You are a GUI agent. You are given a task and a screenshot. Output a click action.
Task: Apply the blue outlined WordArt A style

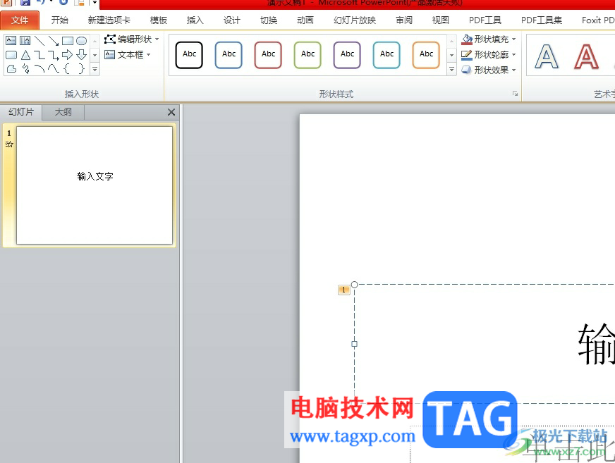(x=547, y=57)
